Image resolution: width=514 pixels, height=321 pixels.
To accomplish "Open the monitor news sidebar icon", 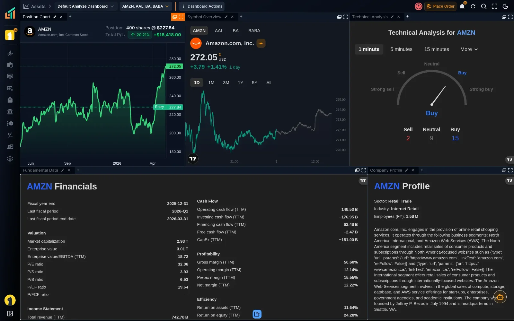I will pos(10,76).
